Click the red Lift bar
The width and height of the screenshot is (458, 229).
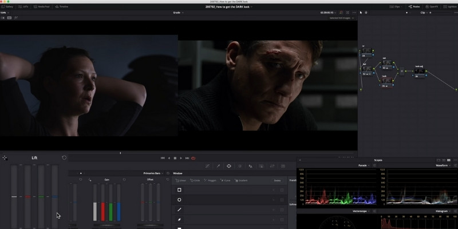[x=27, y=196]
